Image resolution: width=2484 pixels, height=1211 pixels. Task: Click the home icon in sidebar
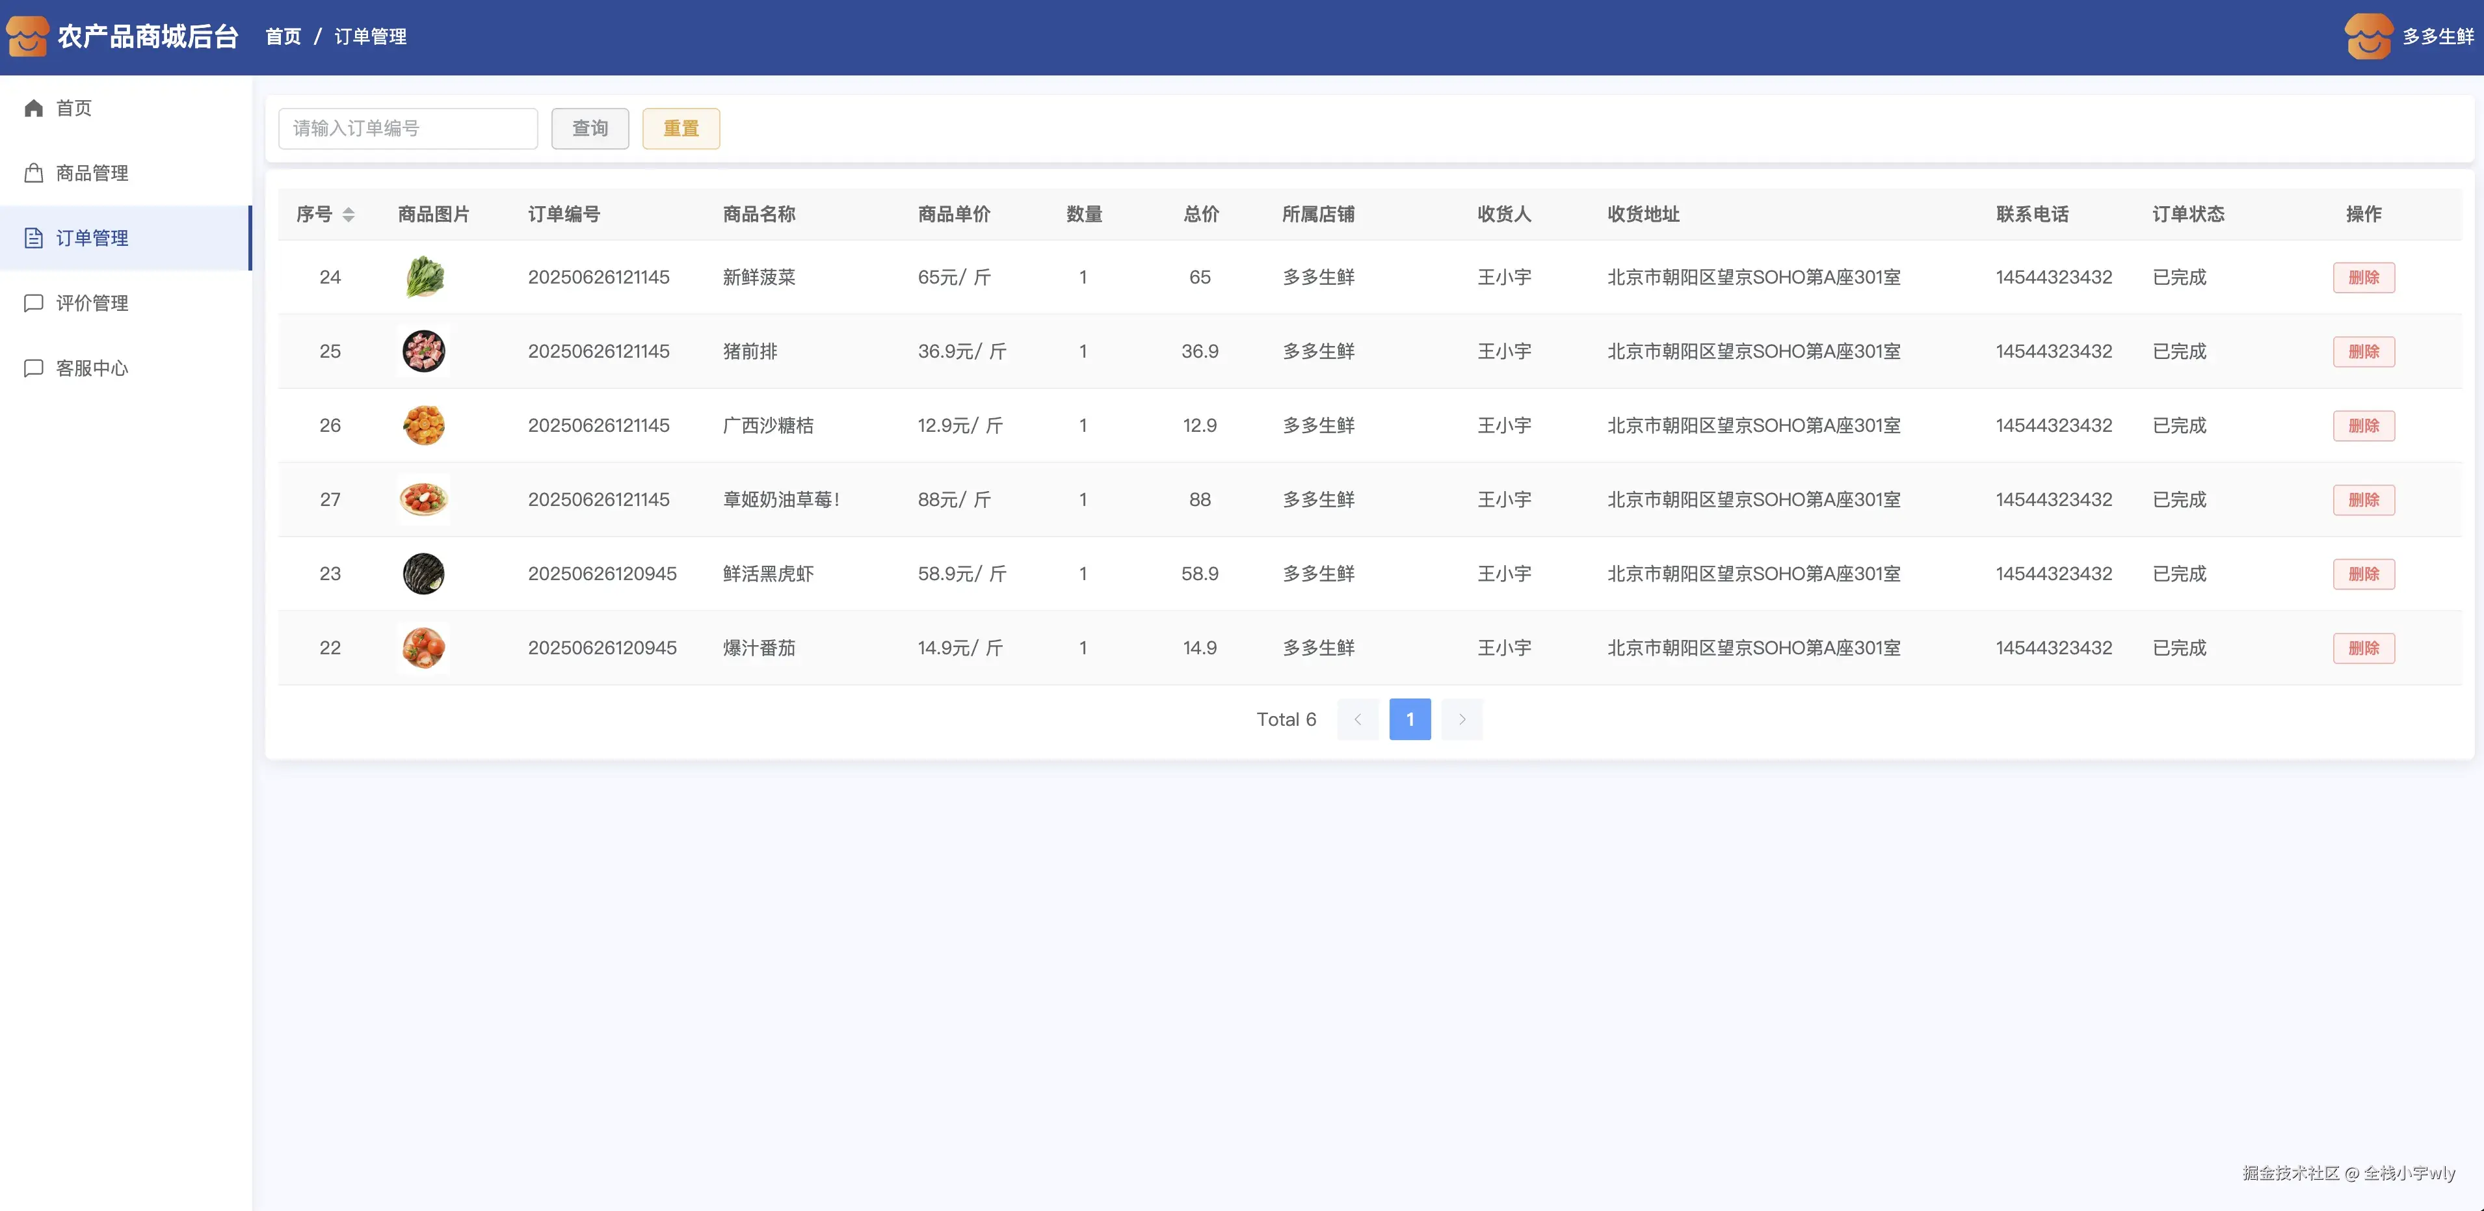(x=34, y=108)
